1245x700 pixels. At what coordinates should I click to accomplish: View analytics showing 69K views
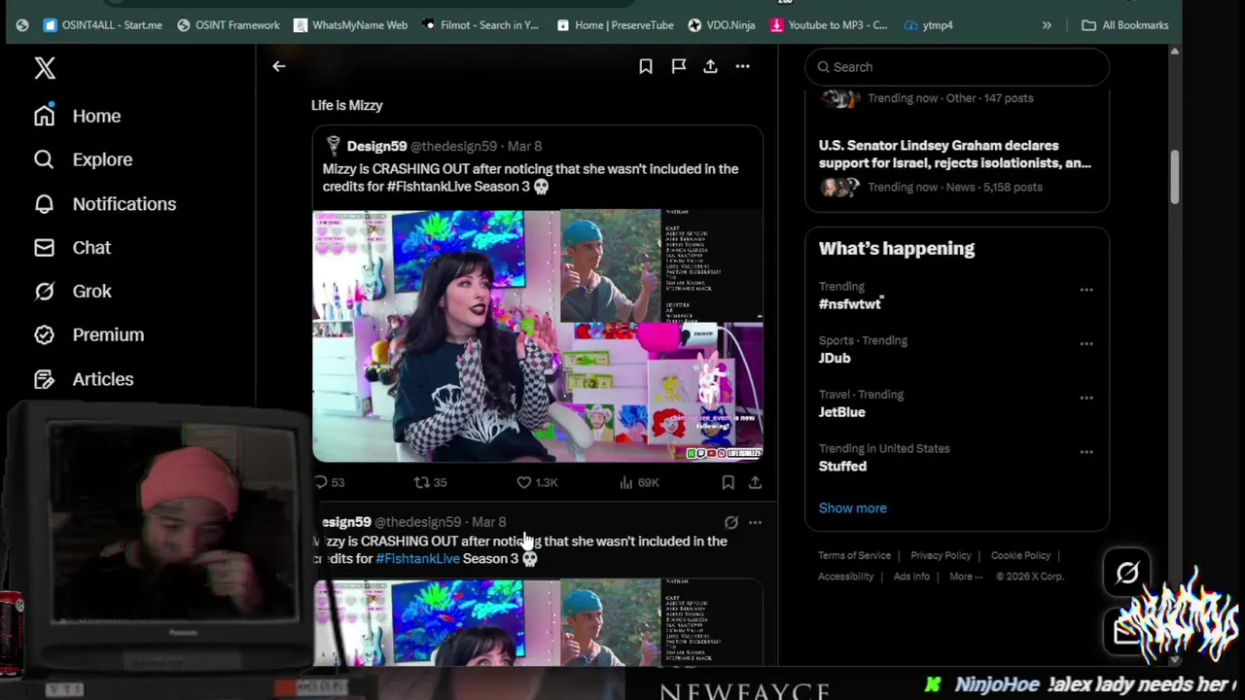click(x=639, y=482)
